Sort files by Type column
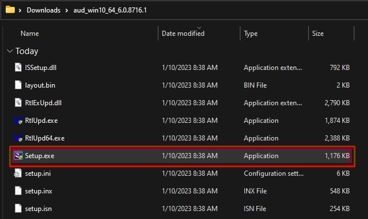 pos(251,34)
